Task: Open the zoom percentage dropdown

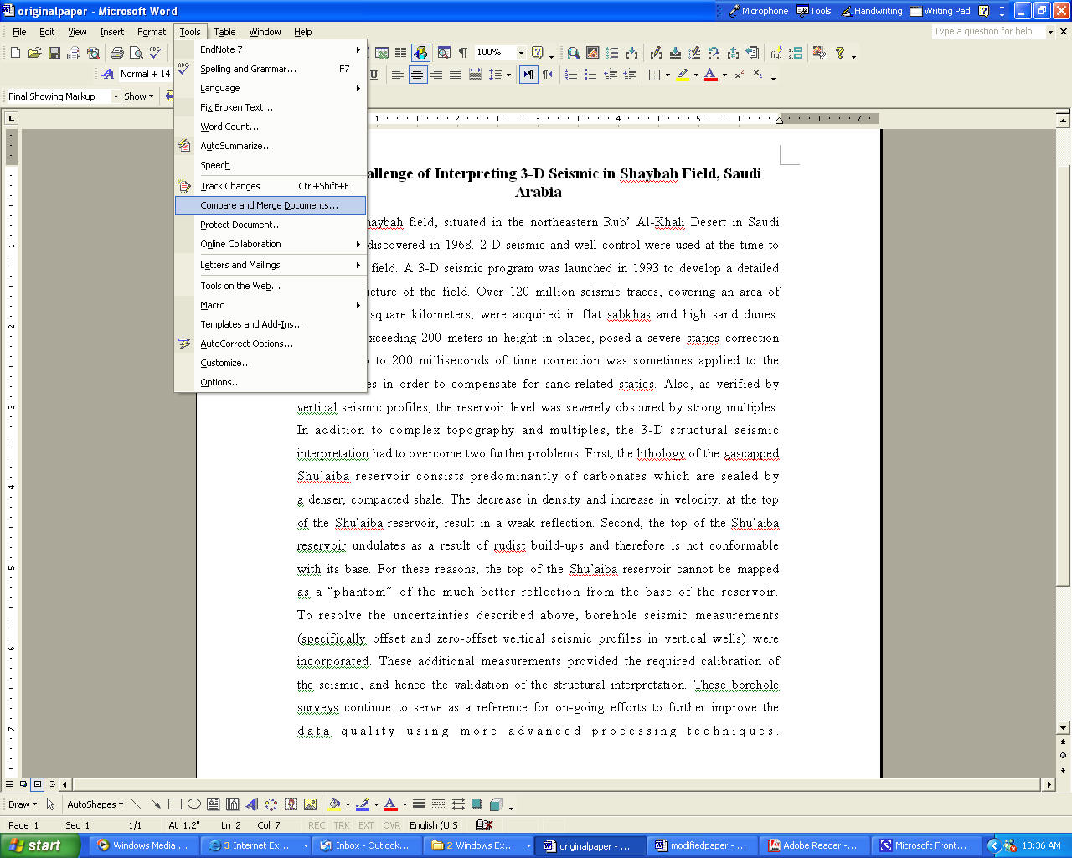Action: (x=521, y=53)
